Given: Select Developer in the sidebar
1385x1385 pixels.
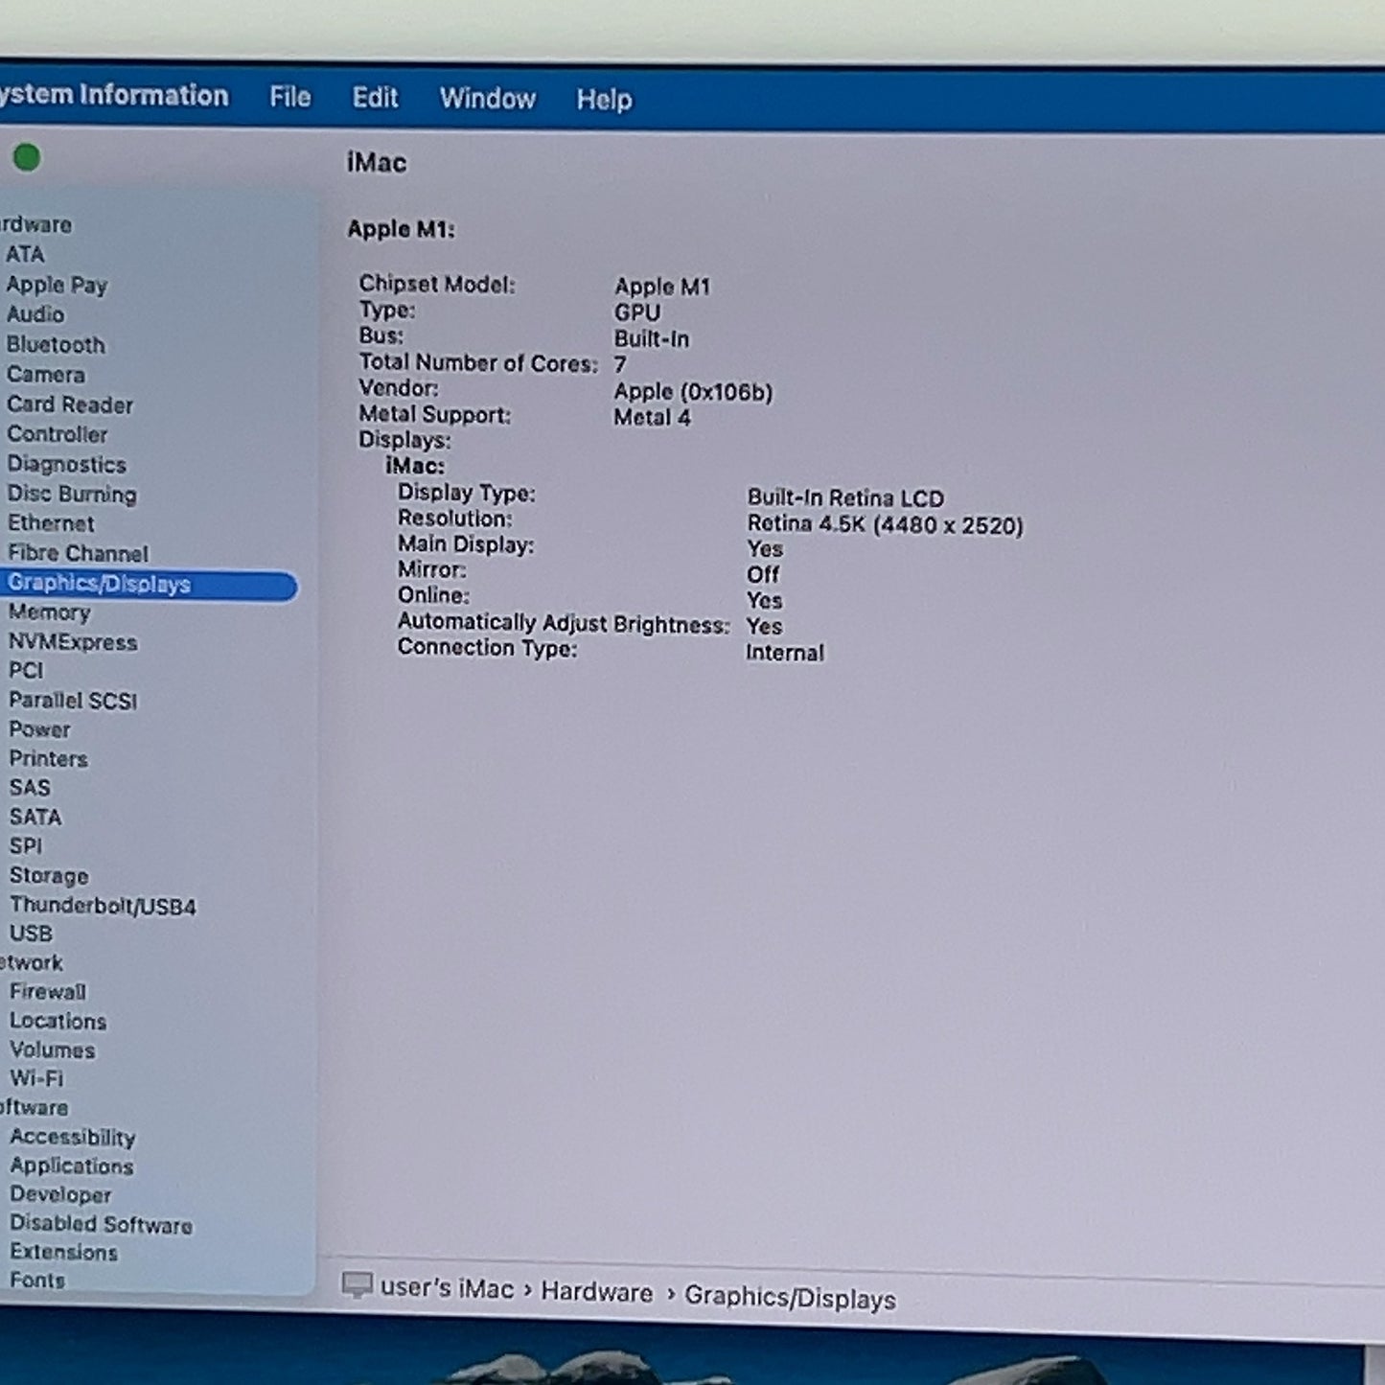Looking at the screenshot, I should (60, 1195).
